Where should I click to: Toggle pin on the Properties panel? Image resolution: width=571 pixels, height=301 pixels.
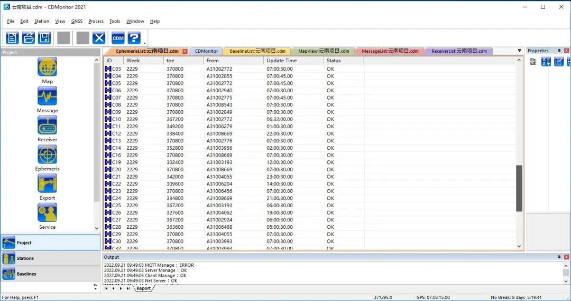559,51
